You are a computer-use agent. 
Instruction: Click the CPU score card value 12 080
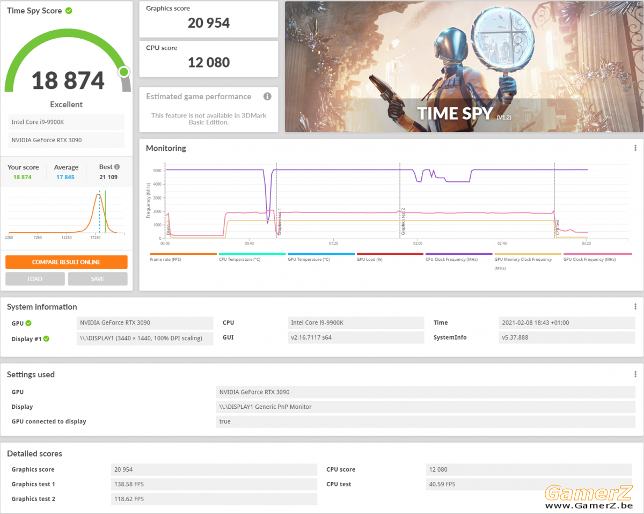point(209,62)
